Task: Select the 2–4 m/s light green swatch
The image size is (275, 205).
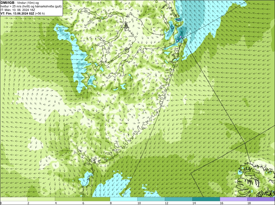Action: [41, 199]
